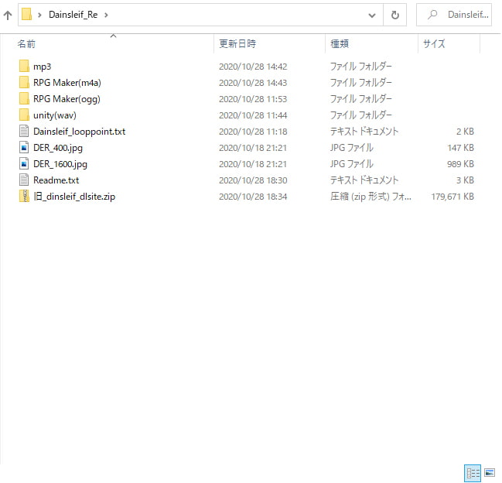
Task: Open the address bar history dropdown
Action: pyautogui.click(x=373, y=15)
